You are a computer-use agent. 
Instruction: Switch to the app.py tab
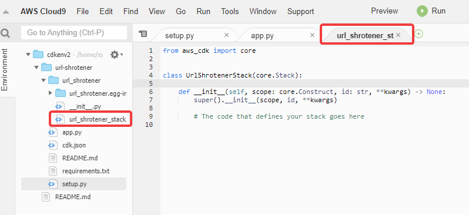pos(262,36)
